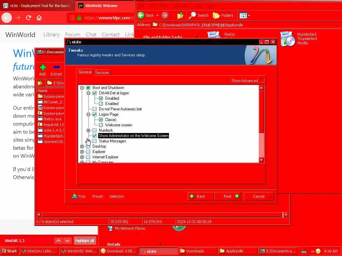Click the 7-Zip horizontal scrollbar right arrow
Viewport: 342px width, 256px height.
286,214
